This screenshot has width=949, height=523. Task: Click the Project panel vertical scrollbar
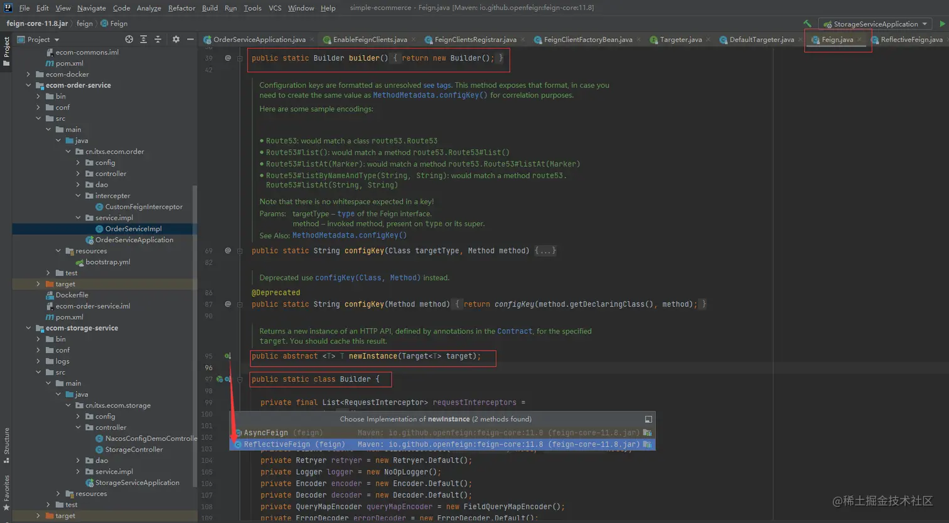pos(195,335)
